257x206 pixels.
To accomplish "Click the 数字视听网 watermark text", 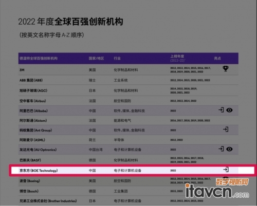I will point(232,182).
